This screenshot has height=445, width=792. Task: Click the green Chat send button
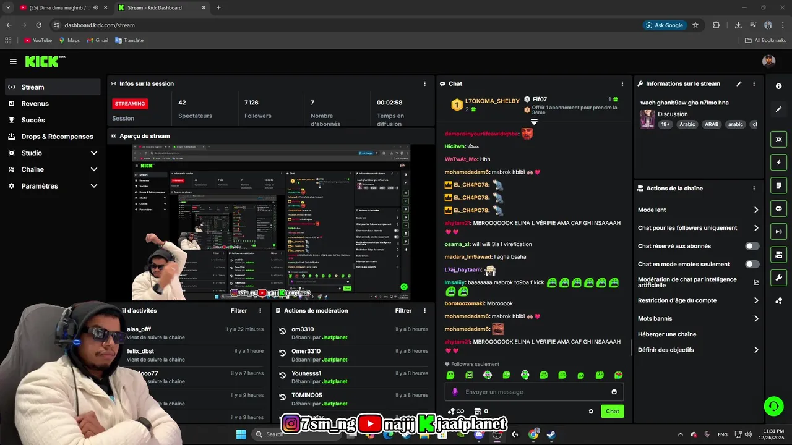pos(612,411)
